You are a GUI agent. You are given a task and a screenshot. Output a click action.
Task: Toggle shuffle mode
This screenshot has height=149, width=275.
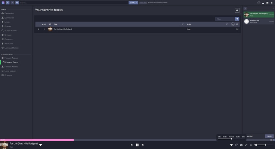241,145
